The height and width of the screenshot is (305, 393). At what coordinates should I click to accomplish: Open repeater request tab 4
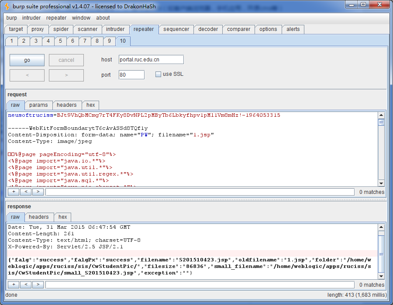[48, 41]
